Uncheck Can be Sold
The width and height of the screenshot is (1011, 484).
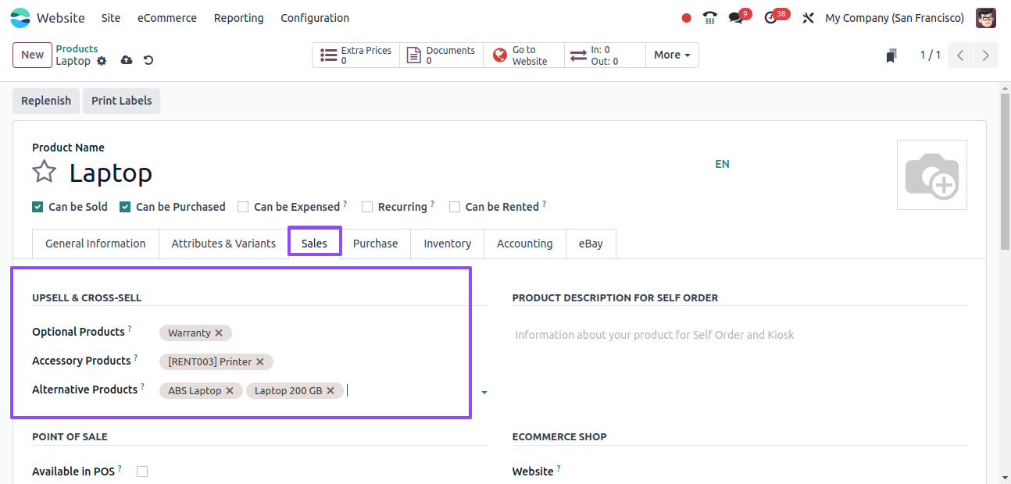tap(38, 207)
